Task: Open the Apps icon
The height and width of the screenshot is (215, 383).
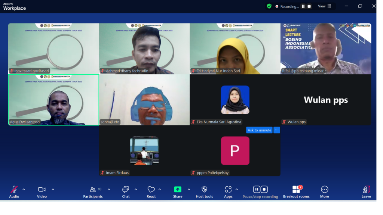Action: point(228,190)
